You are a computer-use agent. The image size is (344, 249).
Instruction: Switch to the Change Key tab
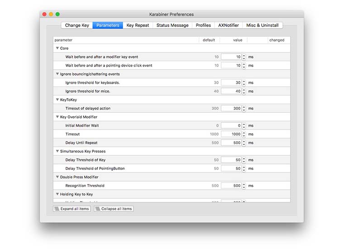click(x=77, y=25)
